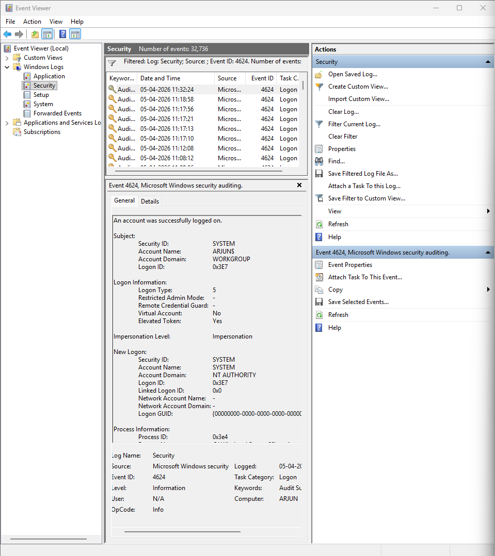Click the Save Selected Events floppy icon

click(x=319, y=302)
